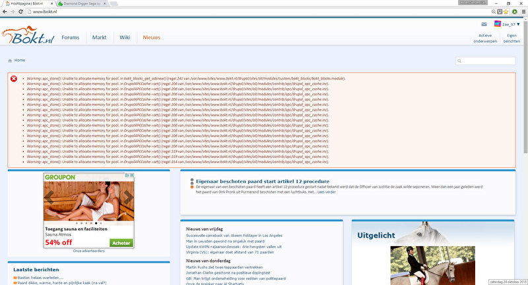The height and width of the screenshot is (285, 528).
Task: Close the Diamond Digger Saga tab
Action: tap(105, 4)
